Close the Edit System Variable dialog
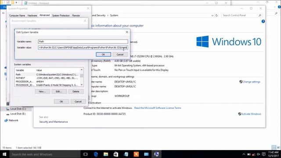This screenshot has width=281, height=158. click(127, 32)
